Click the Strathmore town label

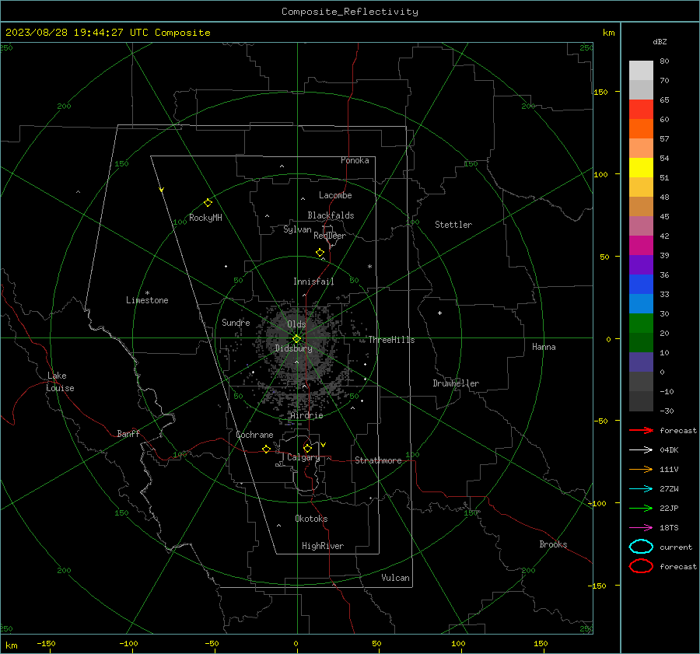pyautogui.click(x=378, y=460)
